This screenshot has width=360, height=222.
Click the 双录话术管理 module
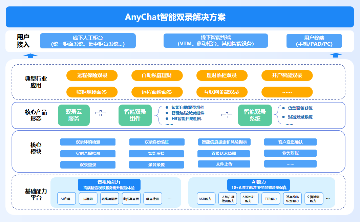224,154
